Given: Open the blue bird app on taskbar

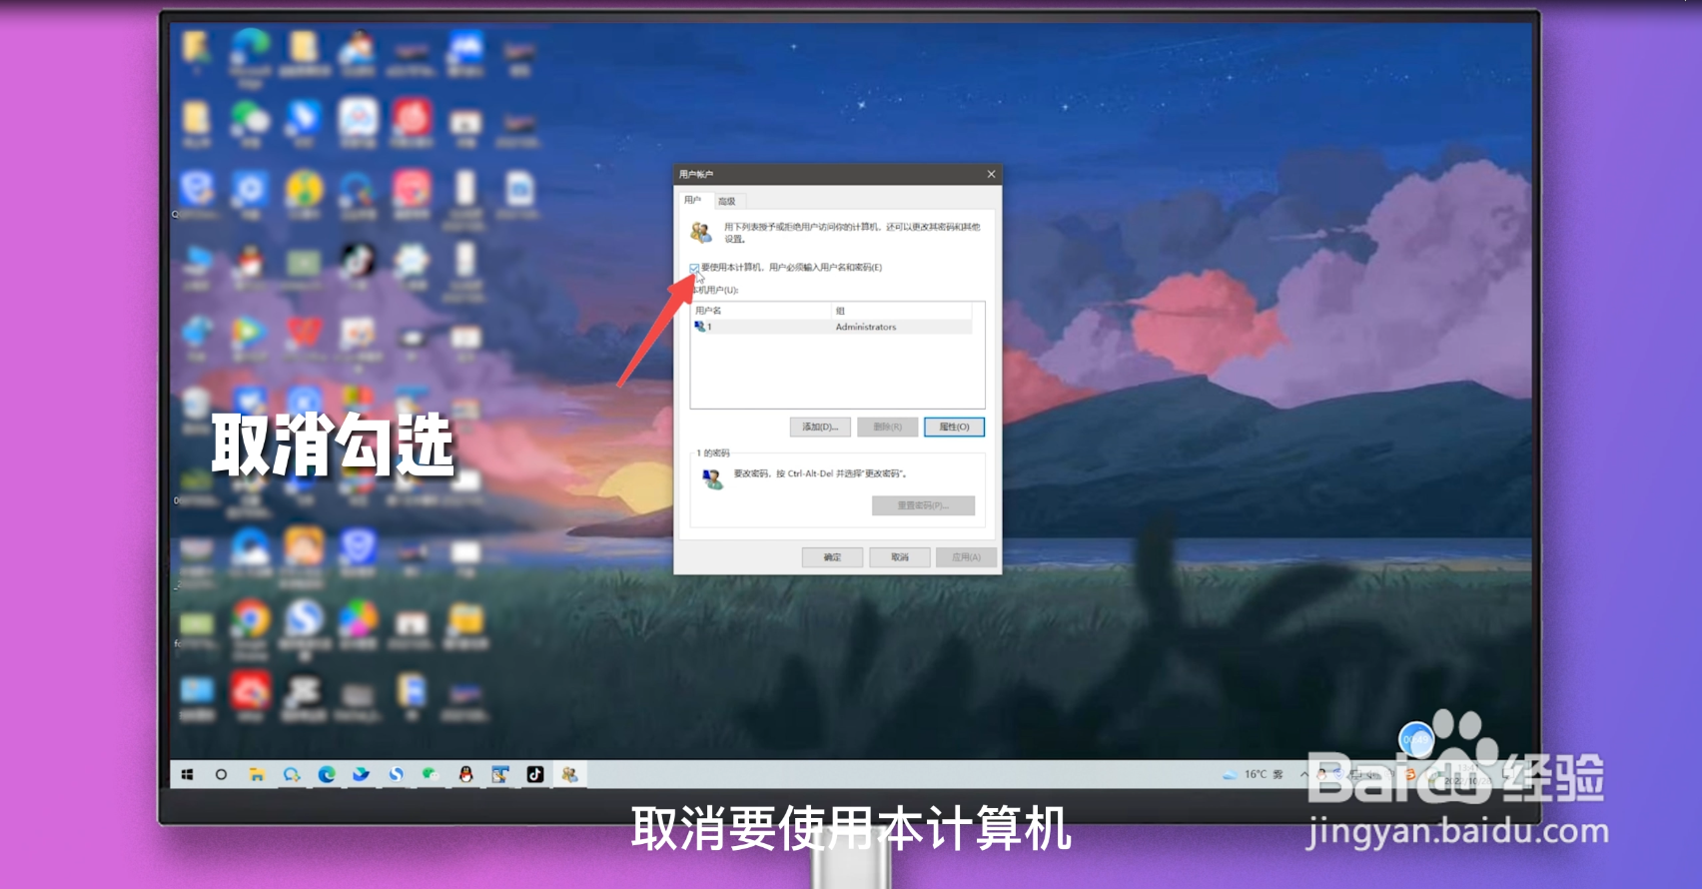Looking at the screenshot, I should pos(362,774).
